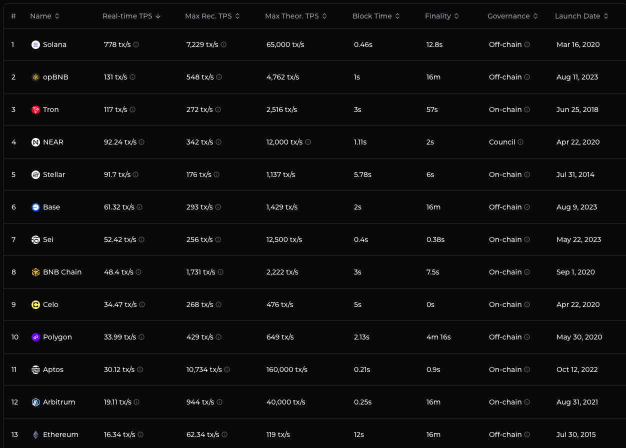Click info icon next to Solana 778 tx/s

136,44
